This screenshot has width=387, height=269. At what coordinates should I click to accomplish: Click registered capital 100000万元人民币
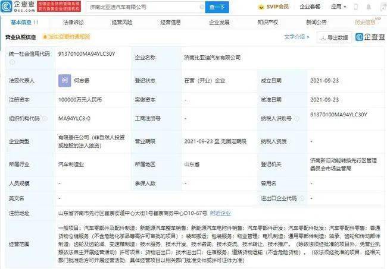80,100
